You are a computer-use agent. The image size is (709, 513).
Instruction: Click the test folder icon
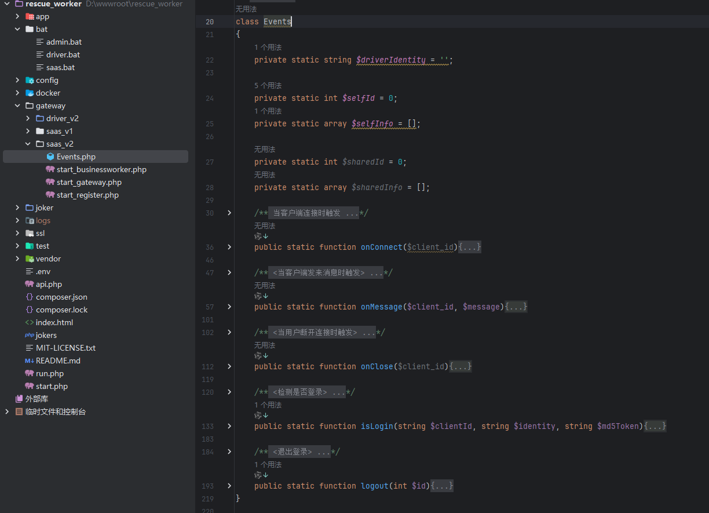point(30,246)
